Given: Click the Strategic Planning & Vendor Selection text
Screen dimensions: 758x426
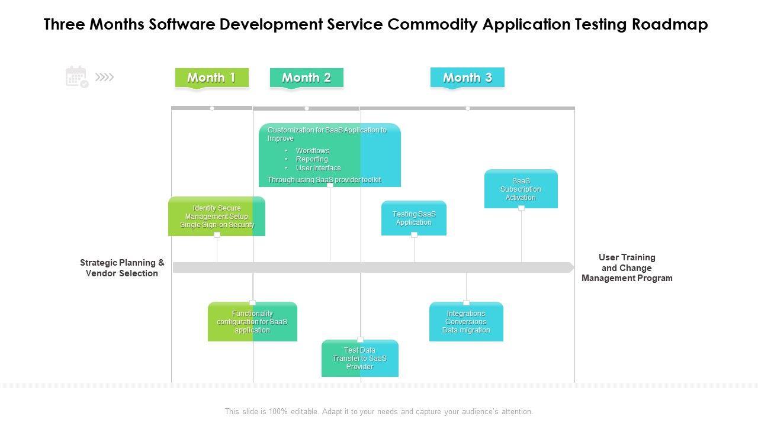Looking at the screenshot, I should click(122, 268).
